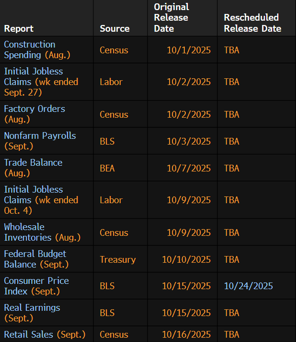Select the Factory Orders (Aug.) report

34,114
